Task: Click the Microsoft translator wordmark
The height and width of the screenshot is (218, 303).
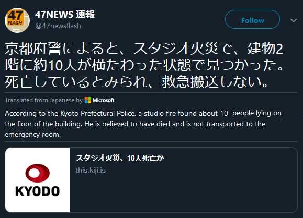Action: [x=103, y=100]
